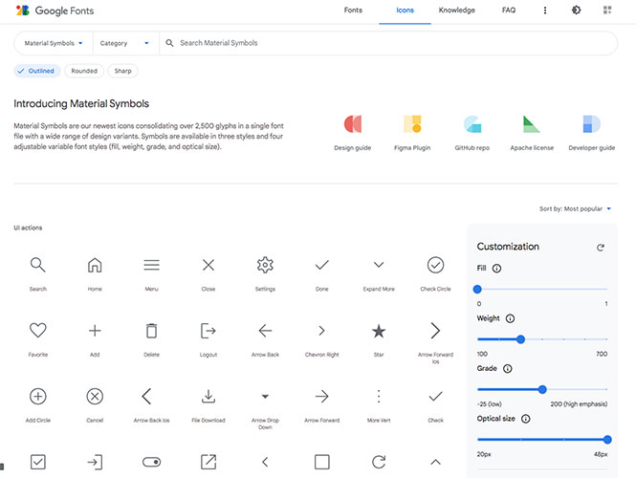Open the Knowledge tab
Viewport: 636px width, 478px height.
tap(457, 11)
